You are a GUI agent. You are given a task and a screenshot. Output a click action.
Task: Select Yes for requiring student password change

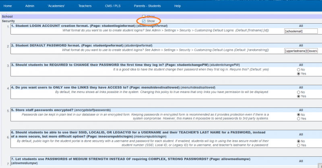coord(298,74)
